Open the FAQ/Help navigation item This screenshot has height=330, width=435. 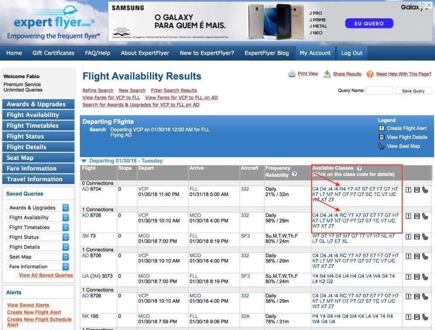pyautogui.click(x=97, y=53)
